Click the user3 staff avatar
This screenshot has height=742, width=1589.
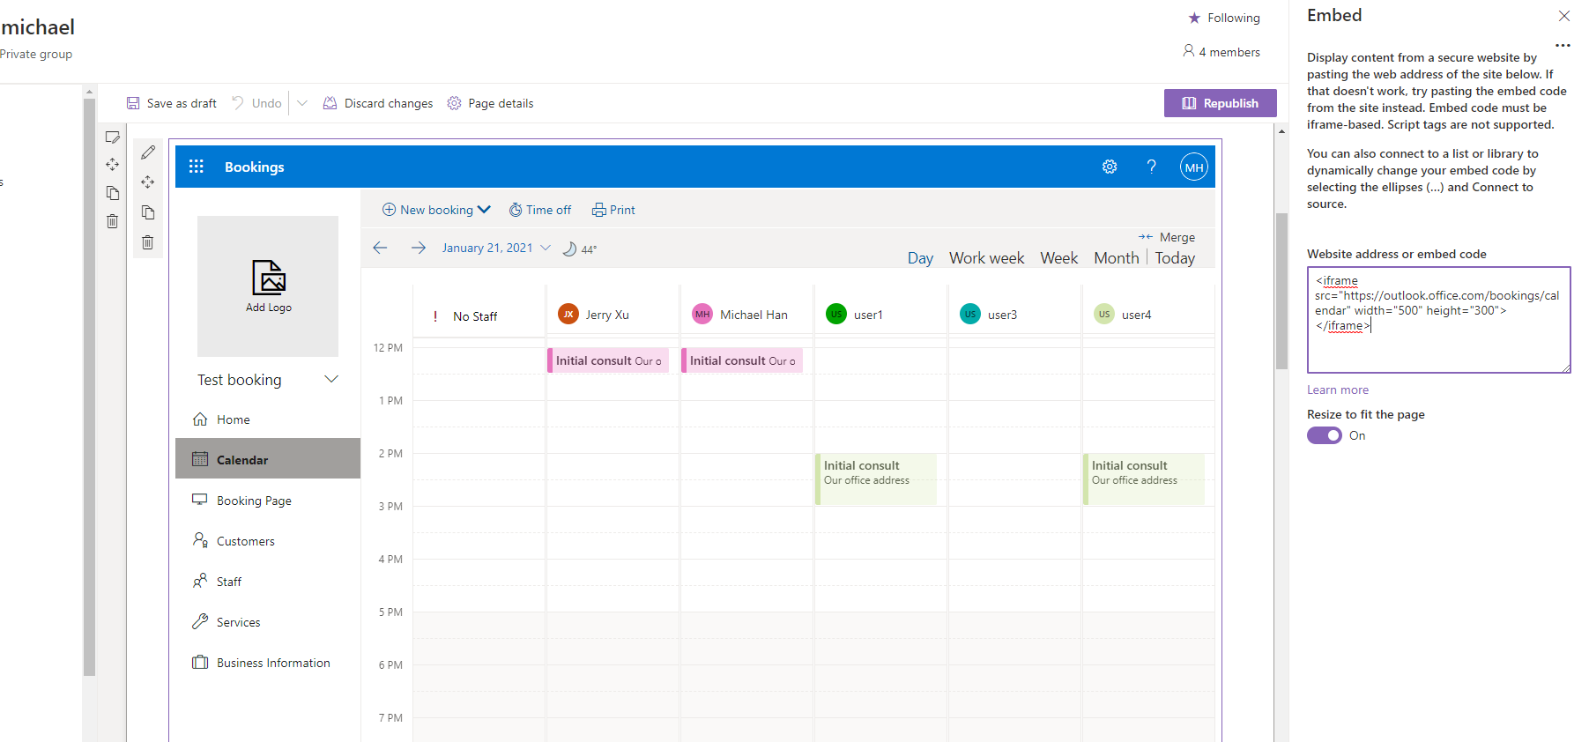(x=970, y=314)
